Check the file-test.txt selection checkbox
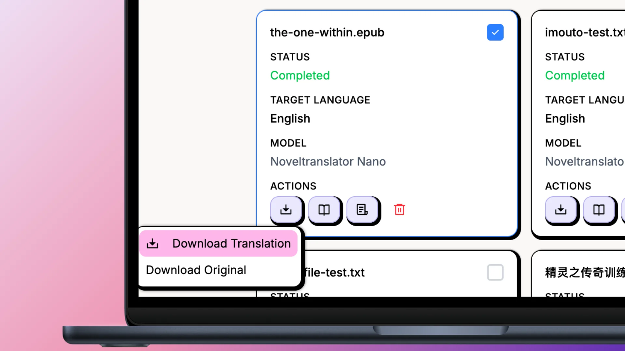The image size is (625, 351). 495,272
